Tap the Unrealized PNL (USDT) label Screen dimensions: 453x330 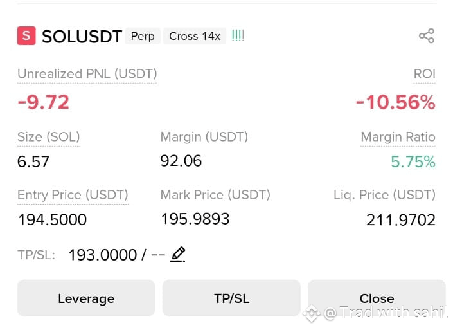[87, 74]
